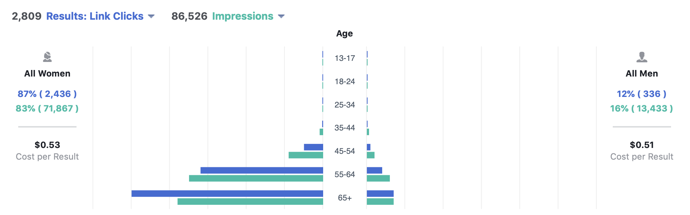Click women 45-54 blue link clicks bar
Viewport: 690px width, 215px height.
[313, 147]
